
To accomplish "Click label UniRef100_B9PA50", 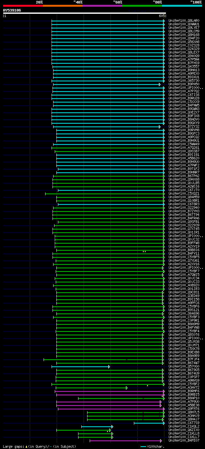I will point(184,84).
